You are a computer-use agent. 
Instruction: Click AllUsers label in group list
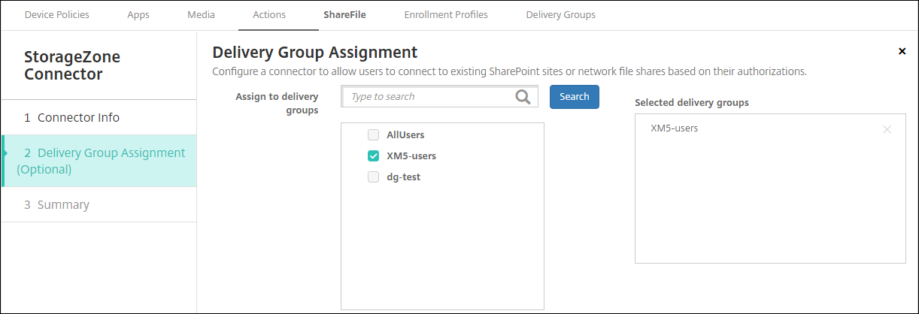click(x=406, y=135)
